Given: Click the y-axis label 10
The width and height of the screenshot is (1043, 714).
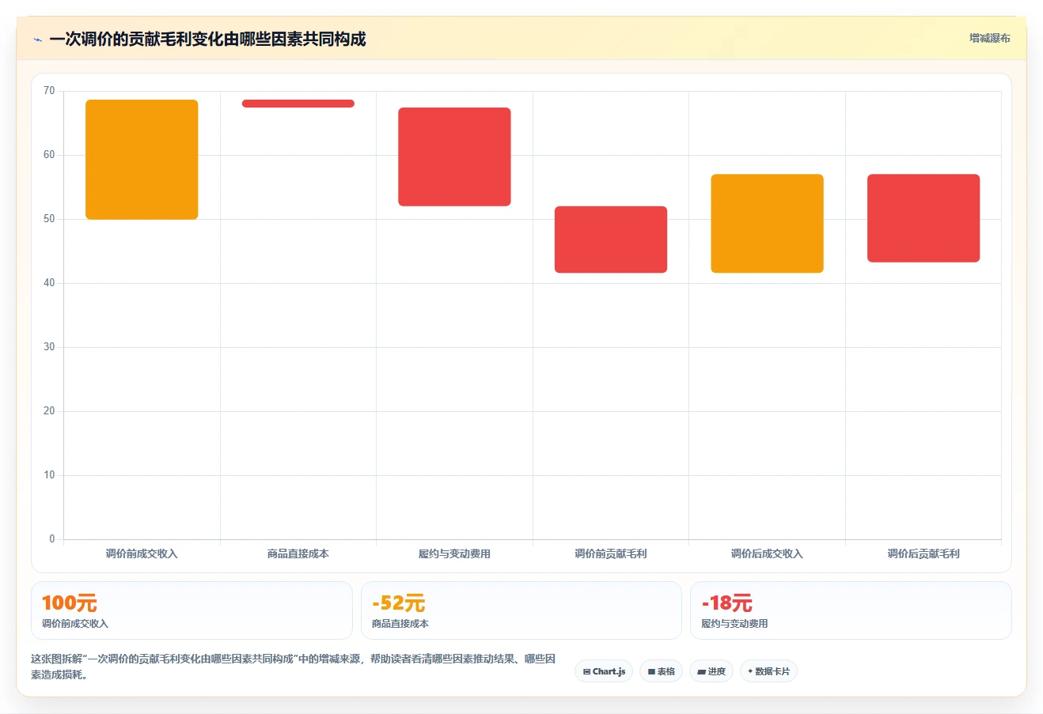Looking at the screenshot, I should pyautogui.click(x=49, y=475).
